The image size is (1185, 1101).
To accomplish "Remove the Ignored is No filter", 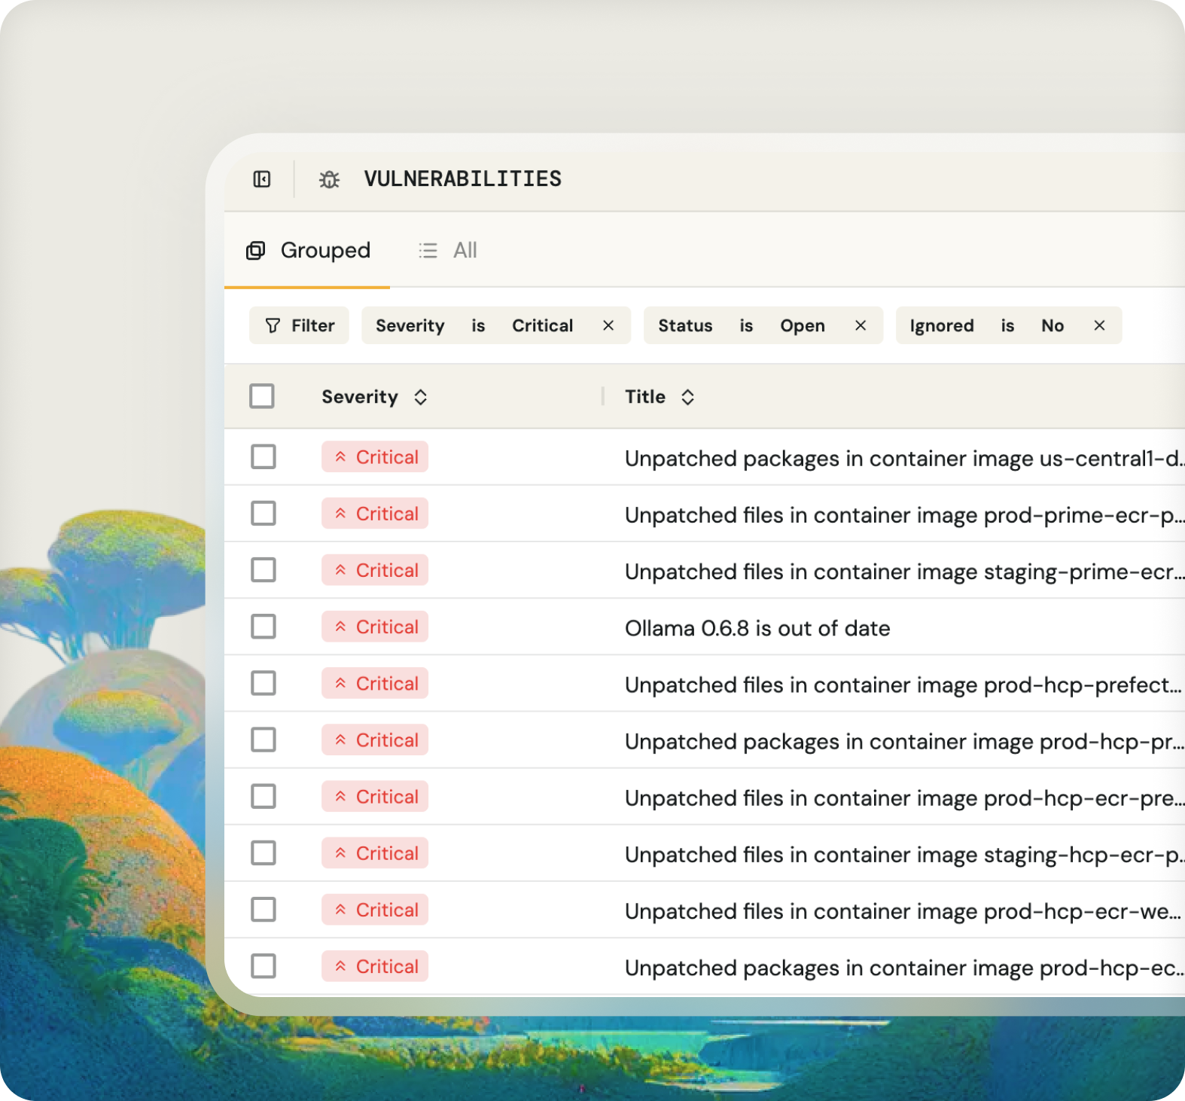I will (x=1099, y=325).
